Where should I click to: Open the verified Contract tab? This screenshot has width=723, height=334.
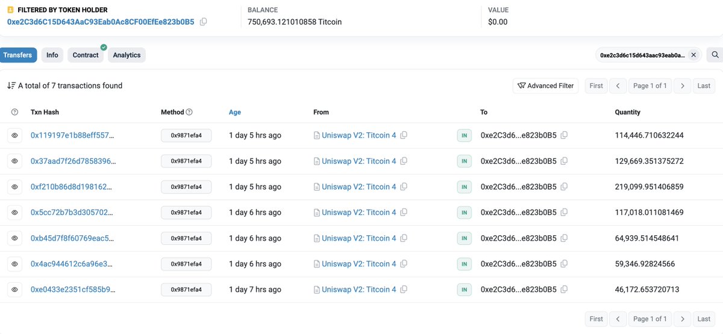(x=86, y=55)
